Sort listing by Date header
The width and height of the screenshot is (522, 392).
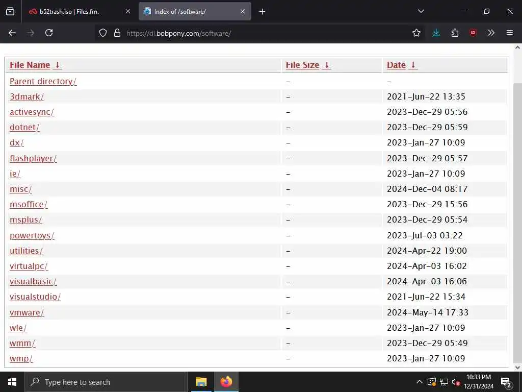(396, 65)
